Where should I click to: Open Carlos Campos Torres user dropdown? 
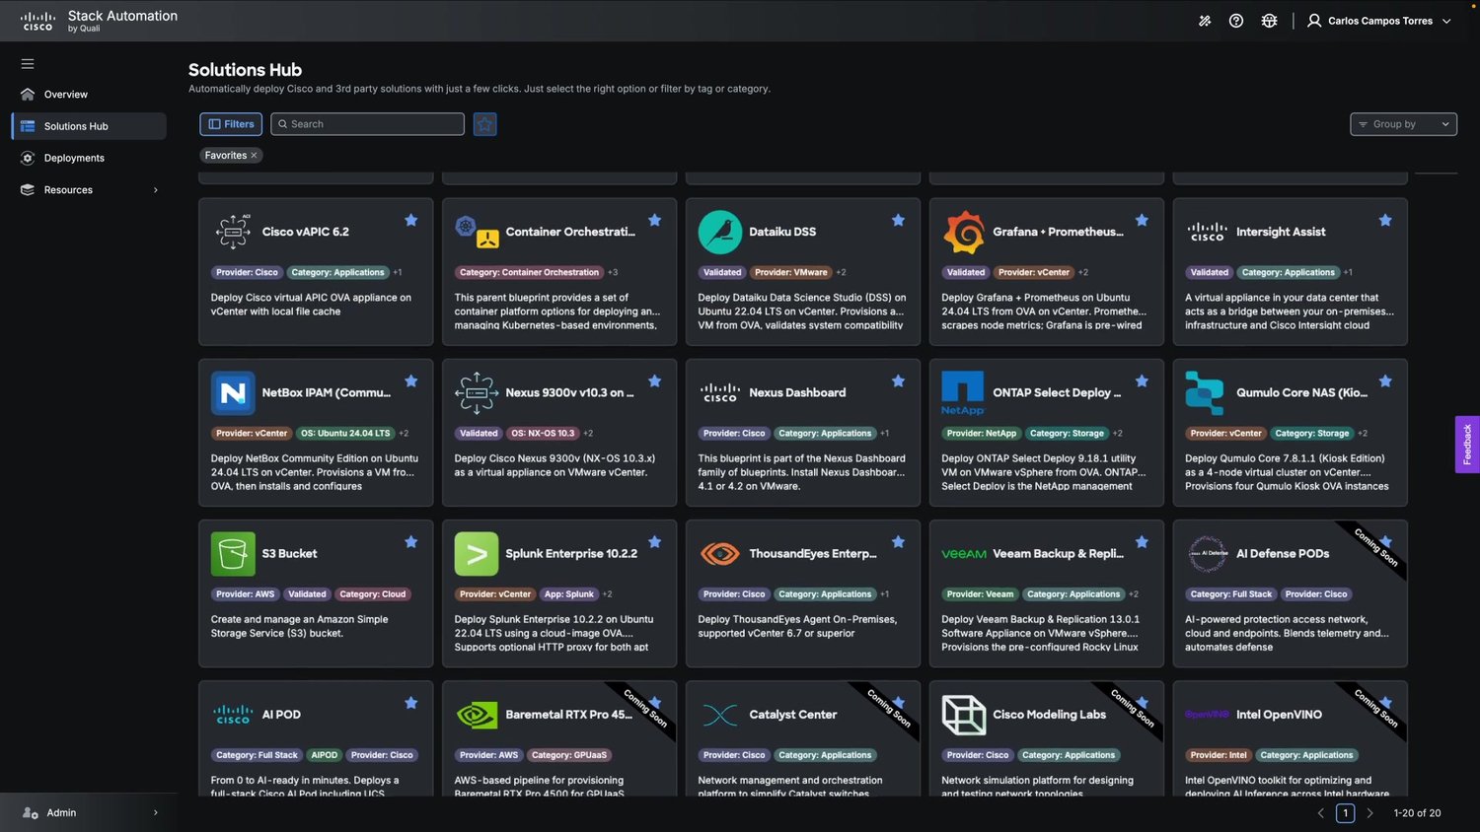point(1379,21)
